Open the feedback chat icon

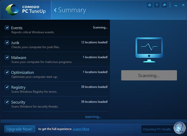164,5
